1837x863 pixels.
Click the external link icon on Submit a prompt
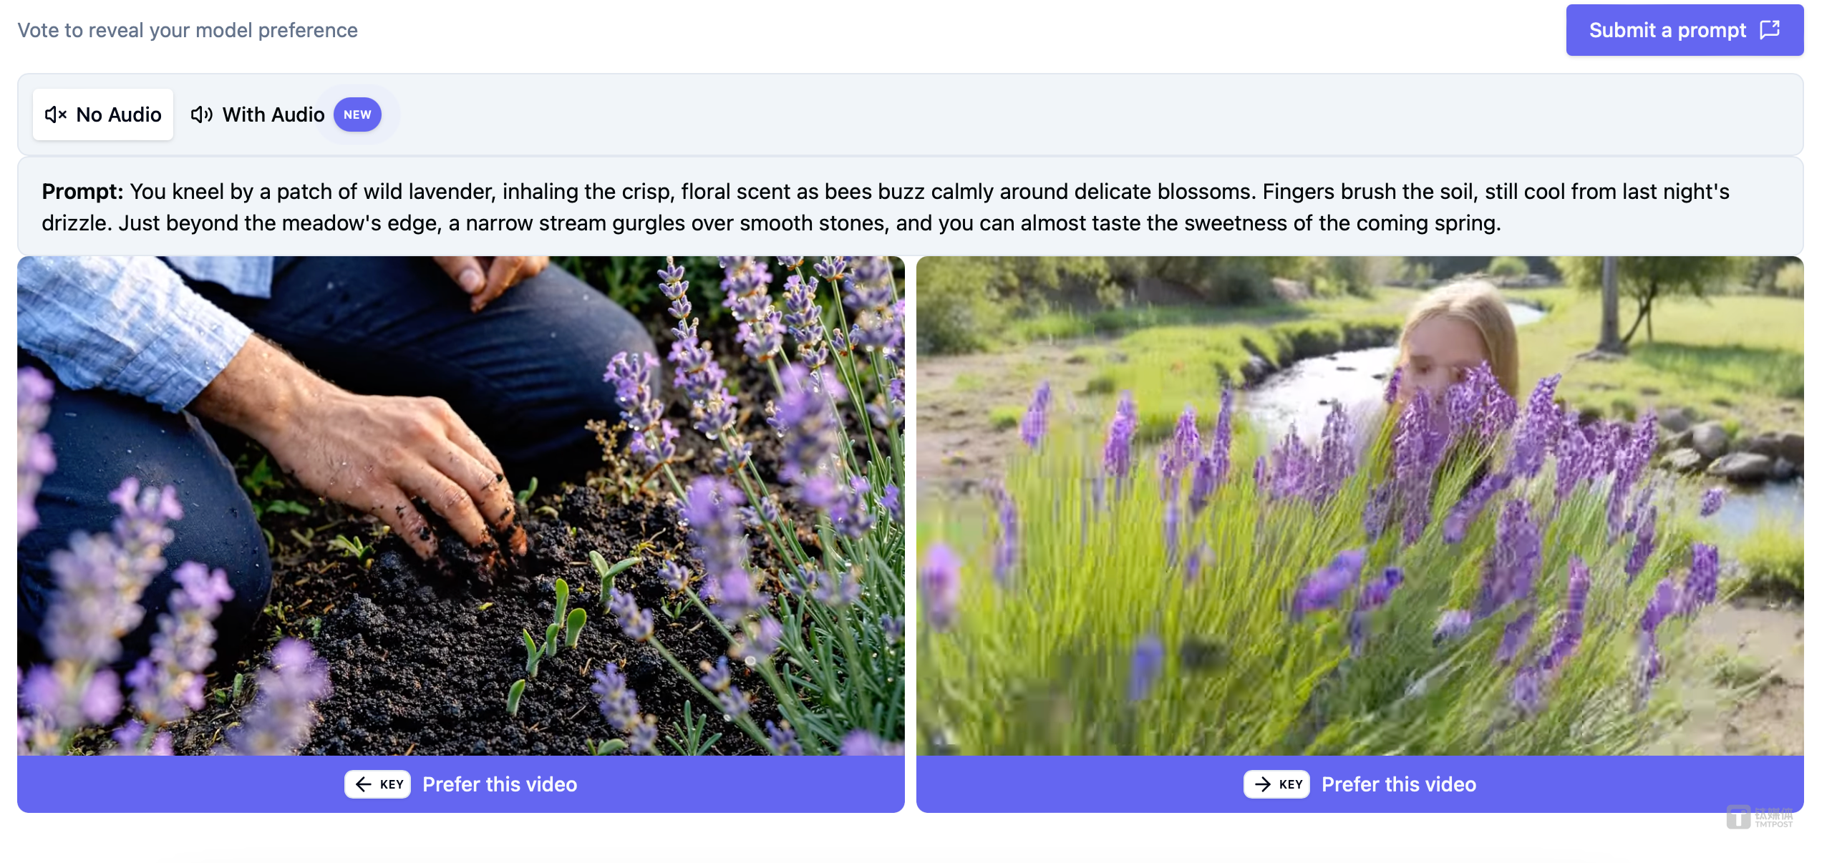coord(1770,29)
